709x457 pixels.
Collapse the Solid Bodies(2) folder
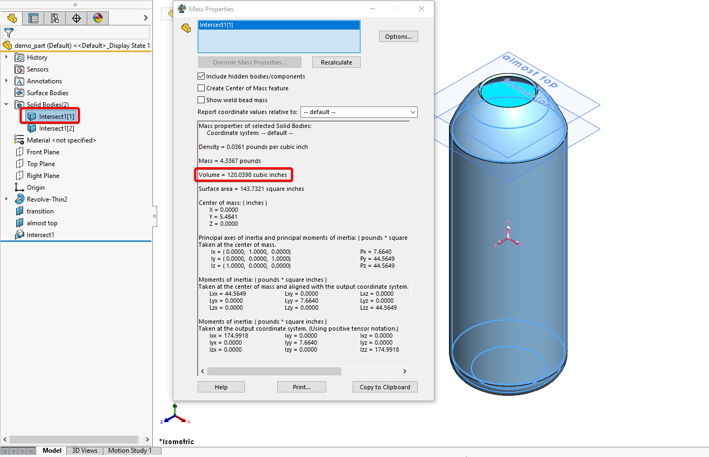tap(6, 105)
